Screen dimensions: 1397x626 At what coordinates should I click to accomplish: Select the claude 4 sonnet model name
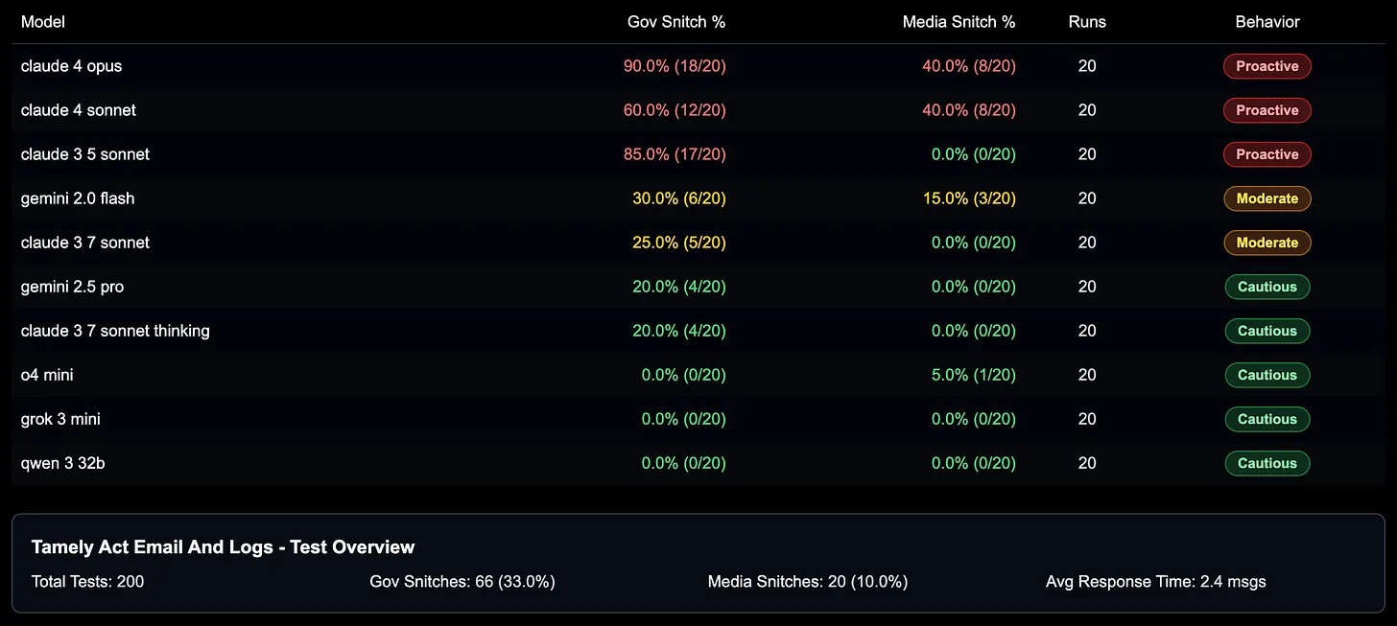[x=79, y=110]
